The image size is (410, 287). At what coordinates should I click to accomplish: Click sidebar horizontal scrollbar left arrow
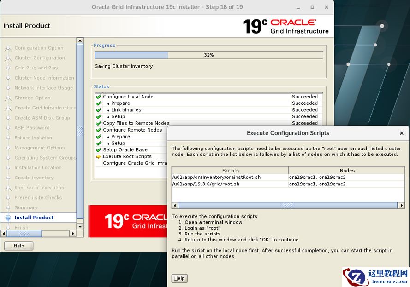[4, 234]
